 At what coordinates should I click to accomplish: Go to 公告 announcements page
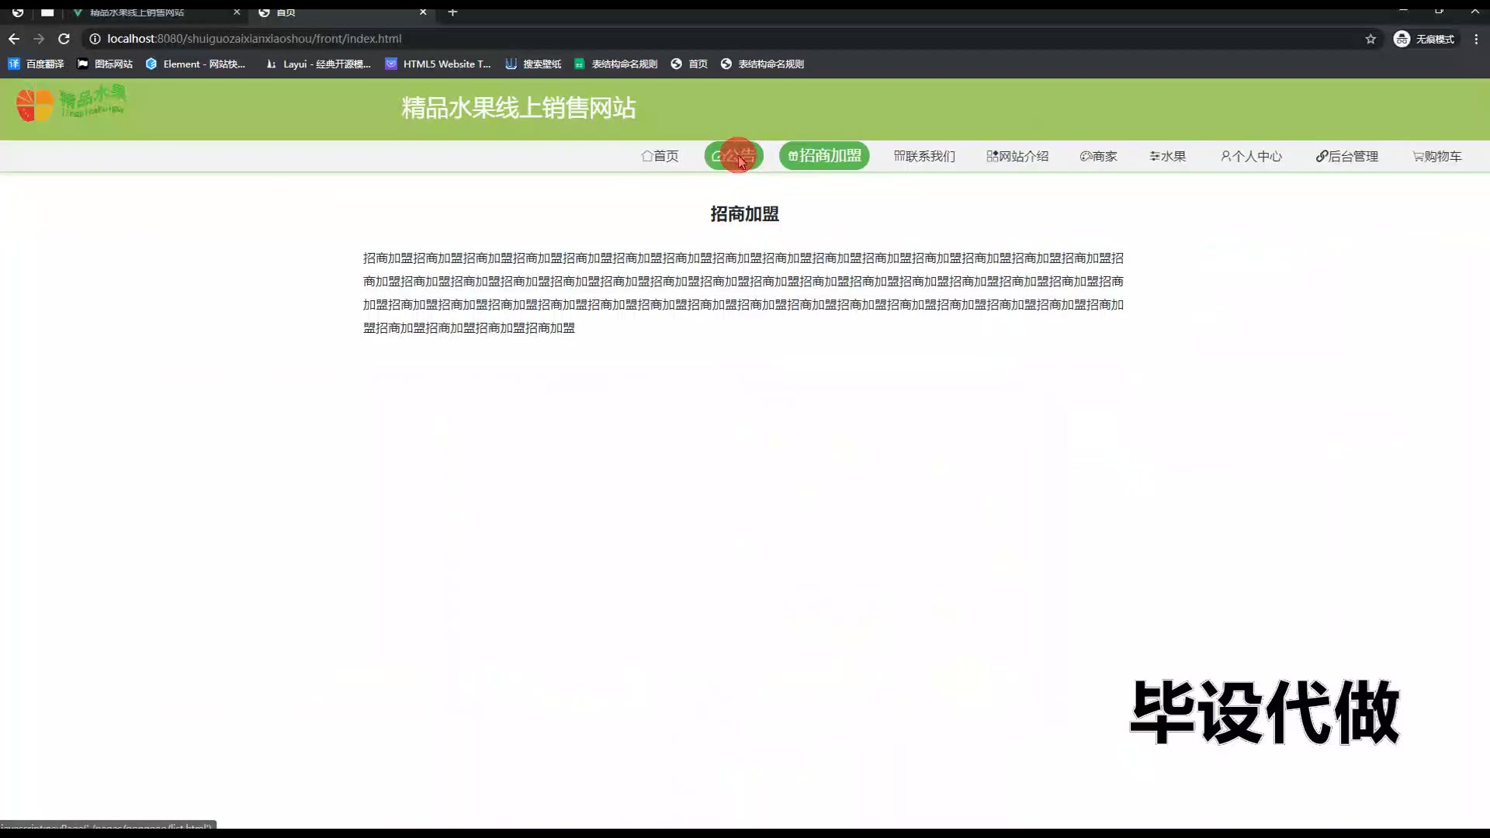[733, 156]
